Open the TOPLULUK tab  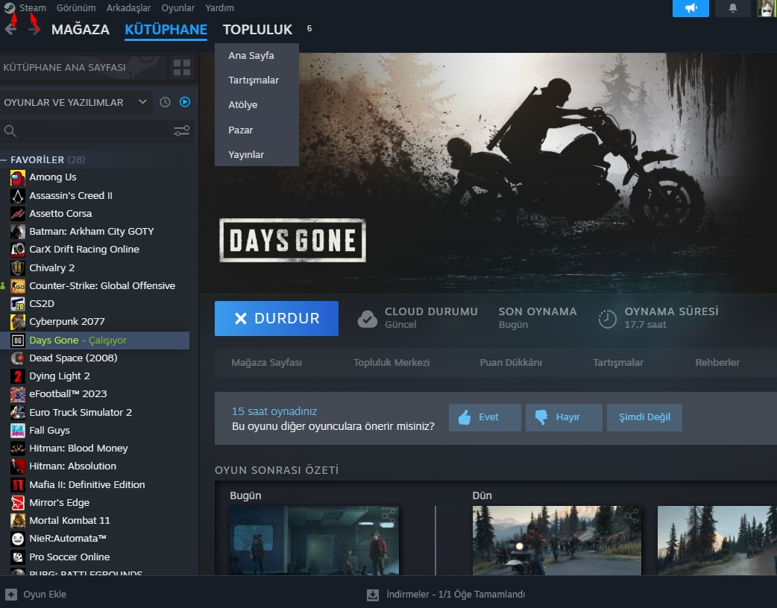(x=258, y=29)
